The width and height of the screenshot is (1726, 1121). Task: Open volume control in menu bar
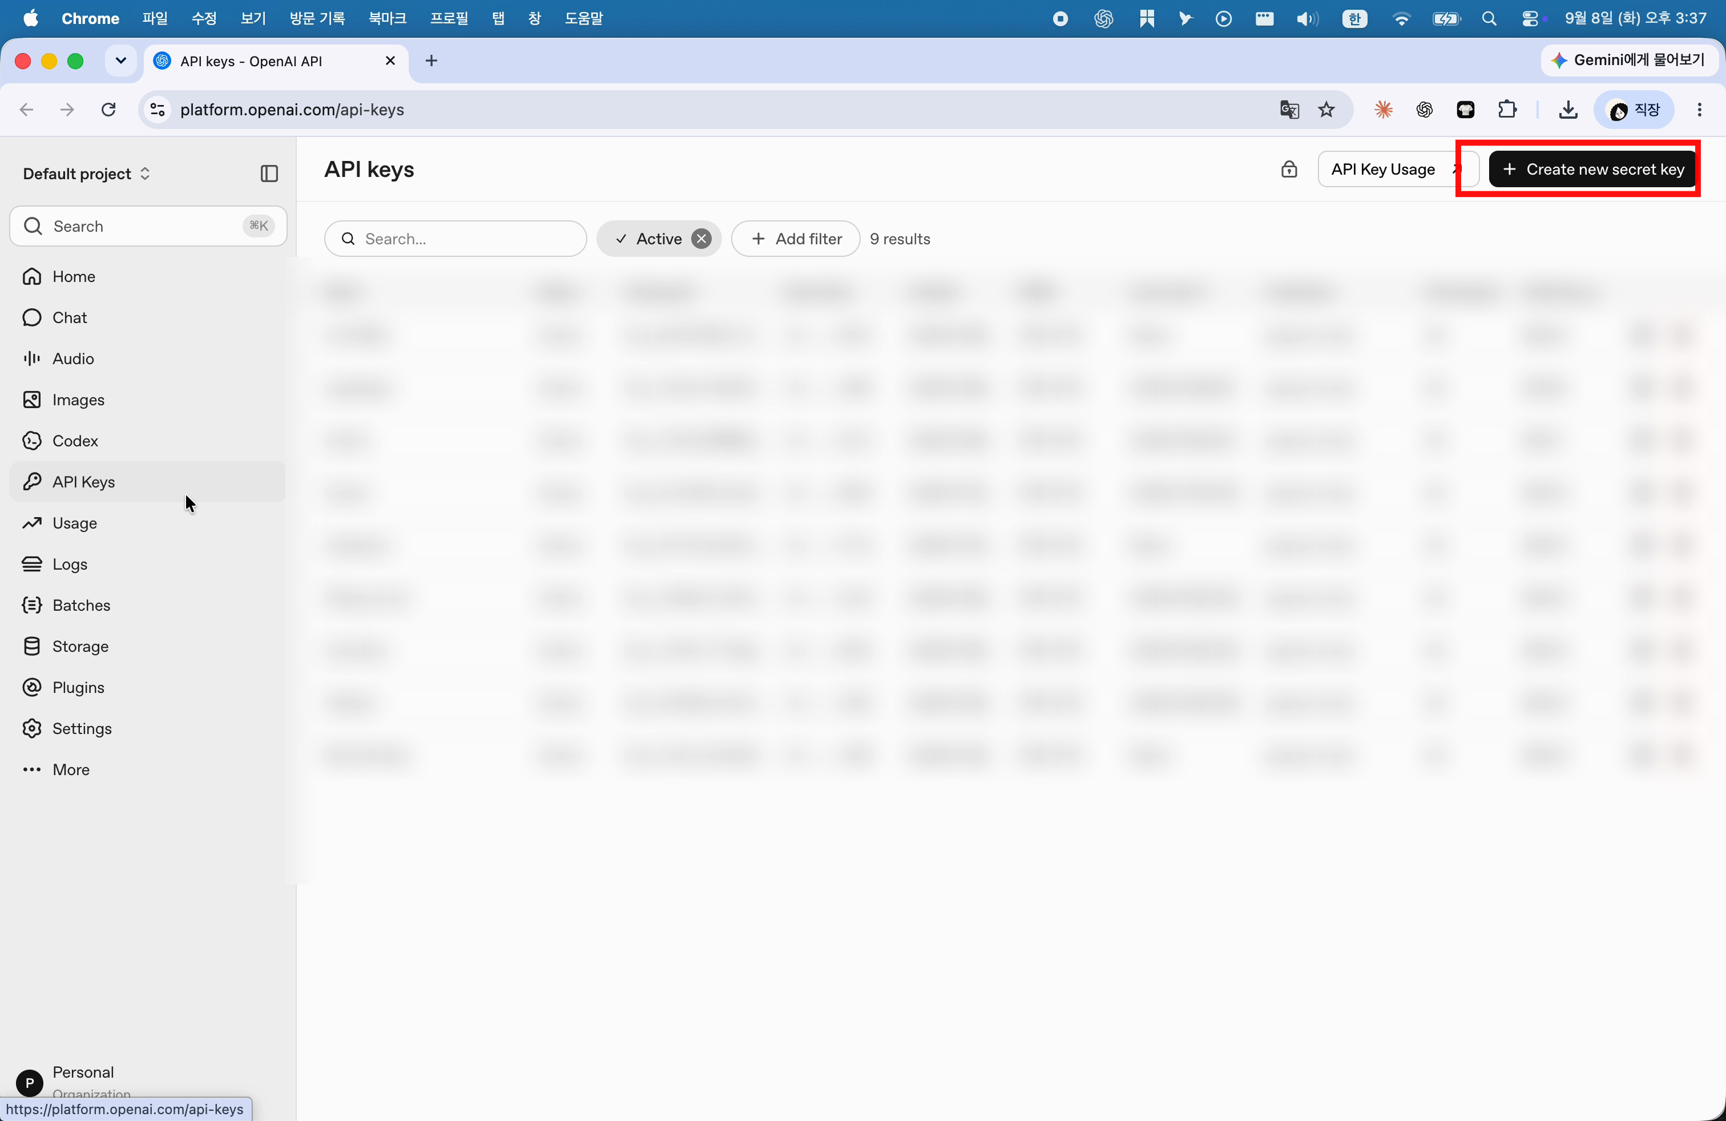click(x=1307, y=19)
